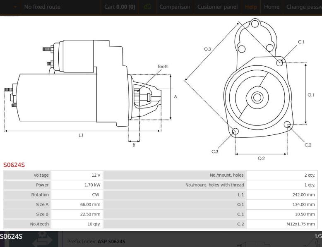The width and height of the screenshot is (322, 247).
Task: Click the O.2 dimension label in drawing
Action: pyautogui.click(x=261, y=158)
